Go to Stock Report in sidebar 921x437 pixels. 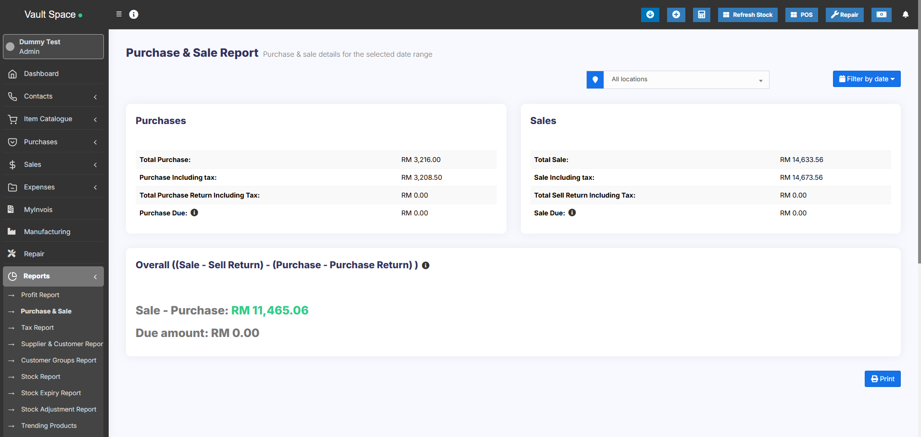pos(41,376)
